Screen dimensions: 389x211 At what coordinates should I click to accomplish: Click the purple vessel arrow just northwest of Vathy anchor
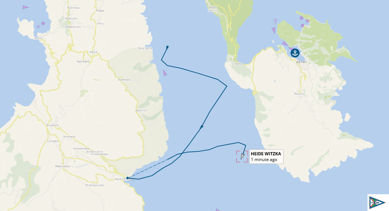285,44
